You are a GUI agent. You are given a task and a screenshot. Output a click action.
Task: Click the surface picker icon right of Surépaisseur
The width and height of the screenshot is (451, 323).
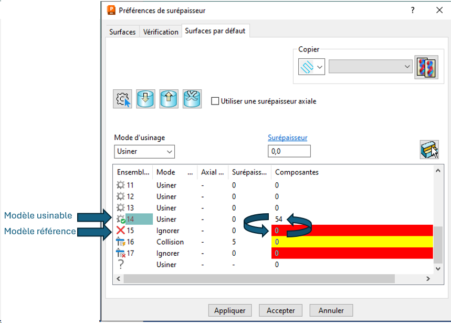click(x=429, y=150)
